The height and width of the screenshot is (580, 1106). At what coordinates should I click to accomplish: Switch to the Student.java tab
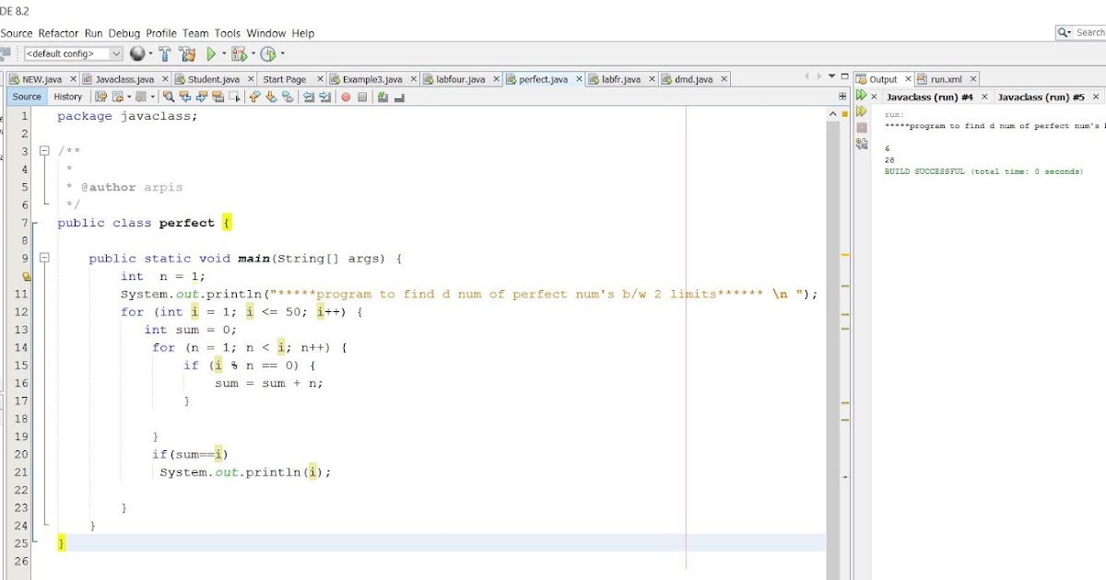click(x=214, y=78)
